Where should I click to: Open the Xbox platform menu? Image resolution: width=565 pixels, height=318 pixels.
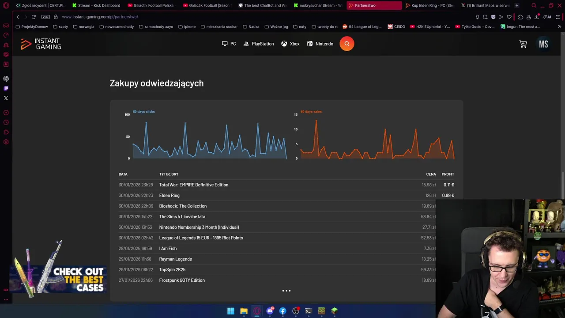pos(290,44)
